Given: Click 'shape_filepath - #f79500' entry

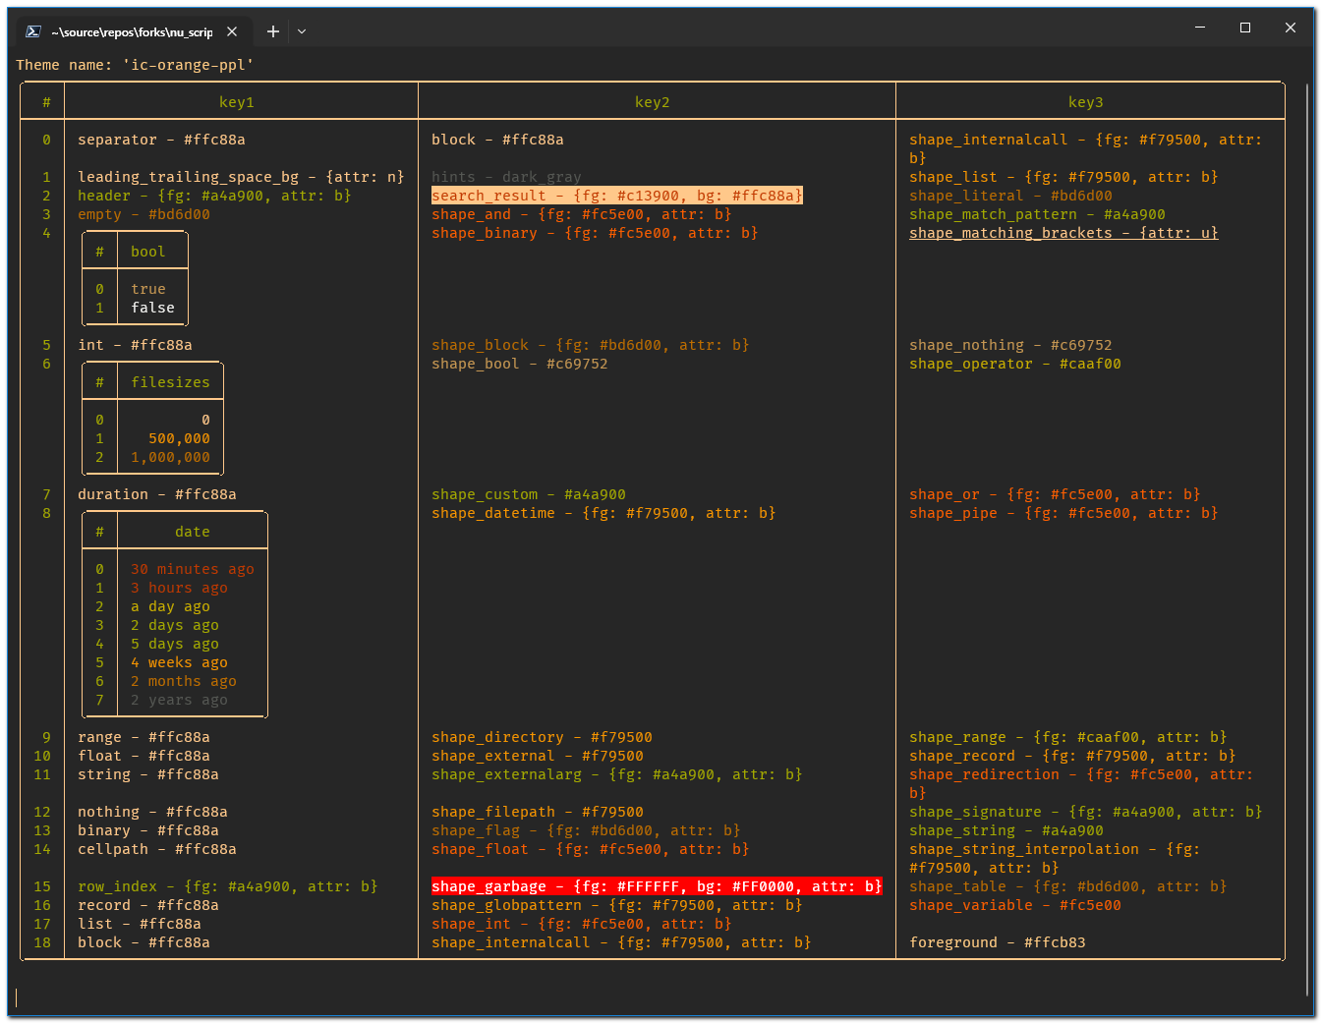Looking at the screenshot, I should [x=538, y=812].
